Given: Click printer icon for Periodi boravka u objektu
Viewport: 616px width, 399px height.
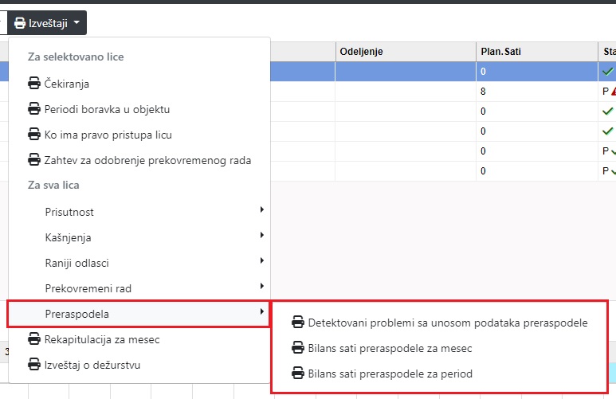Looking at the screenshot, I should [34, 109].
